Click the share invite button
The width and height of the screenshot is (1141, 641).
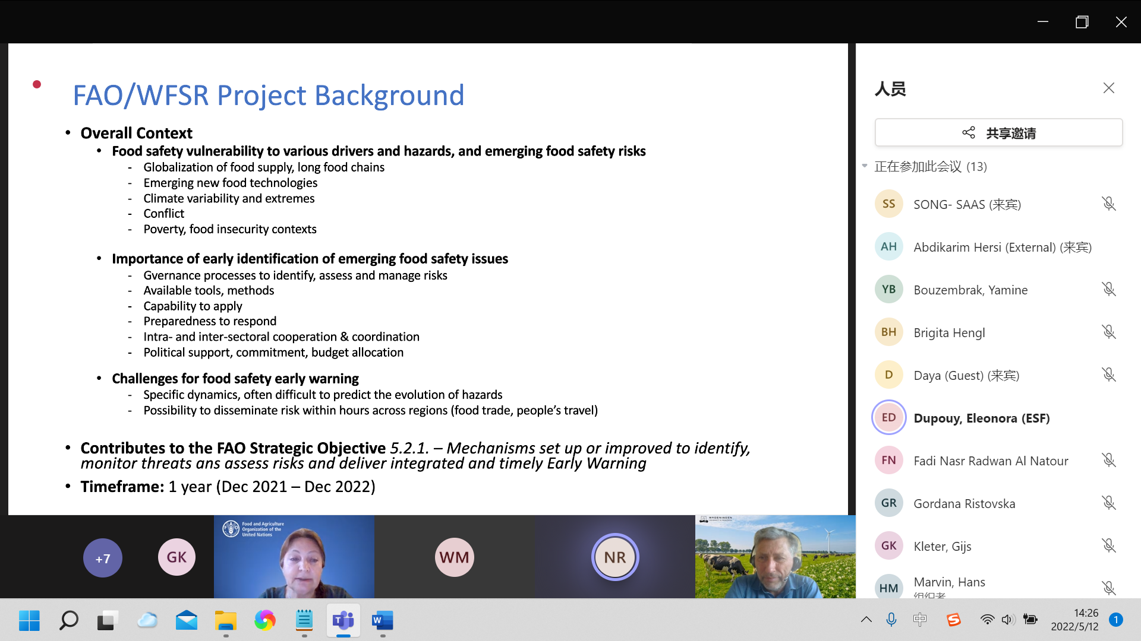998,133
